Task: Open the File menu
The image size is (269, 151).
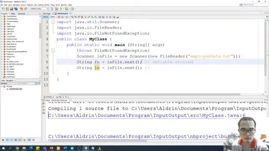Action: pos(2,5)
